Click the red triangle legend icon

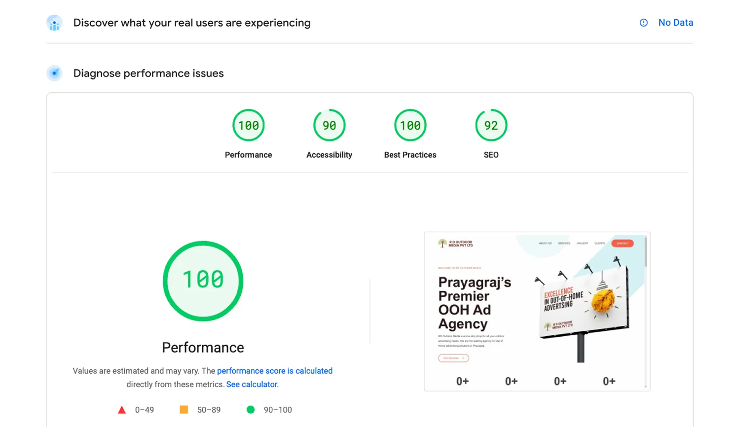tap(122, 410)
